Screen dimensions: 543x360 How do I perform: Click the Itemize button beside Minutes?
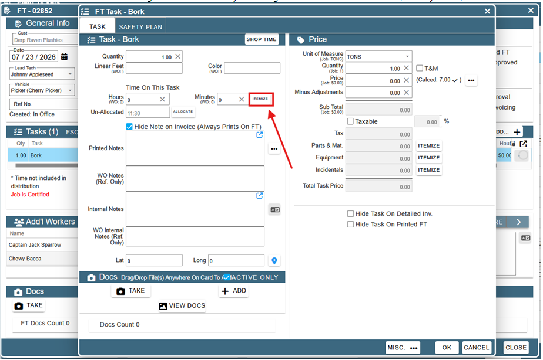coord(260,99)
